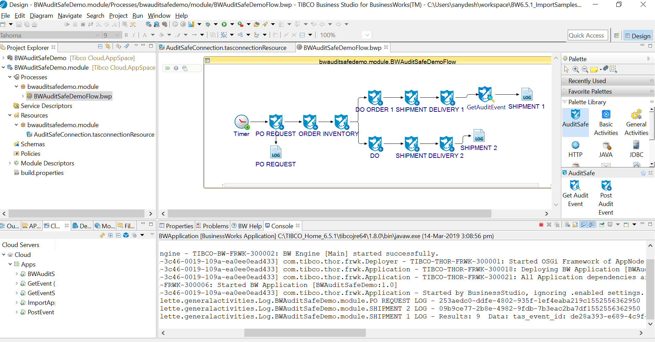The image size is (655, 342).
Task: Click the green Run button in toolbar
Action: (224, 24)
